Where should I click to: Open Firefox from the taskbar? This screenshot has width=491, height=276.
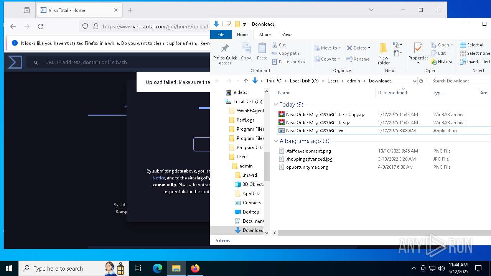[x=195, y=268]
